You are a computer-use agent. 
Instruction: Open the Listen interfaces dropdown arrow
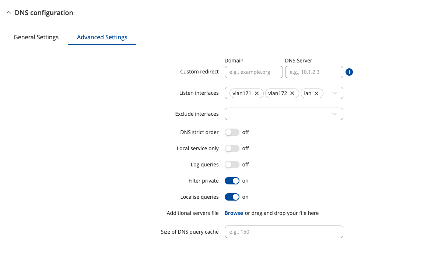pos(334,93)
